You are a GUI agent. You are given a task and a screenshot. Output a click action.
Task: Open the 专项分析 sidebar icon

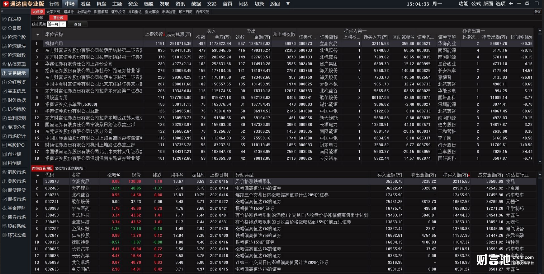click(4, 127)
